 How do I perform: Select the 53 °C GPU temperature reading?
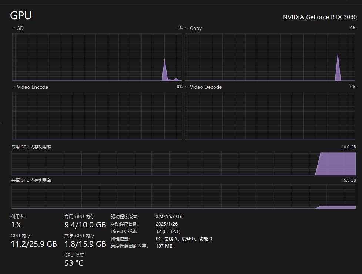click(x=74, y=263)
